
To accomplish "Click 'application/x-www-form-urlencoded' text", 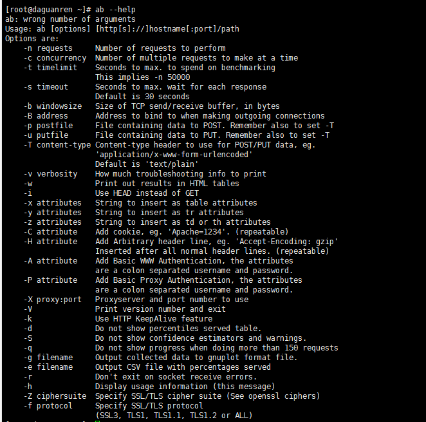I will pyautogui.click(x=174, y=155).
